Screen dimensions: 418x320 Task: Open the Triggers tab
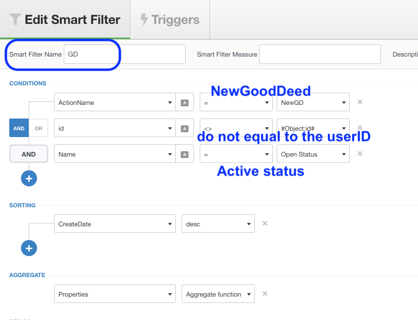tap(170, 20)
